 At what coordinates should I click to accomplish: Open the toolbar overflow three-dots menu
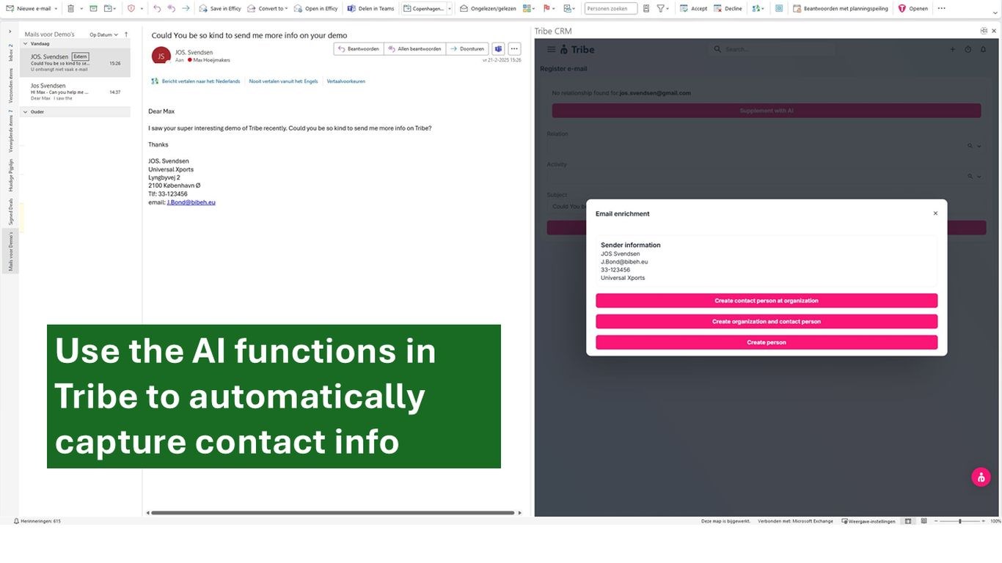(x=943, y=8)
